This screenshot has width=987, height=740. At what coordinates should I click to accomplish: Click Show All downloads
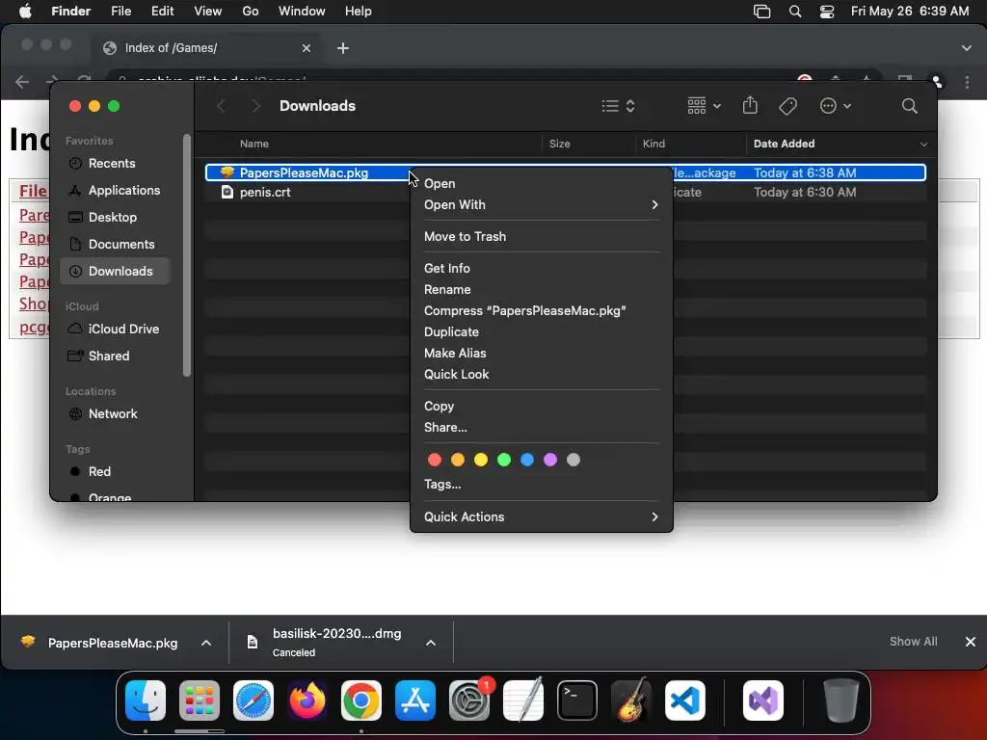tap(913, 641)
